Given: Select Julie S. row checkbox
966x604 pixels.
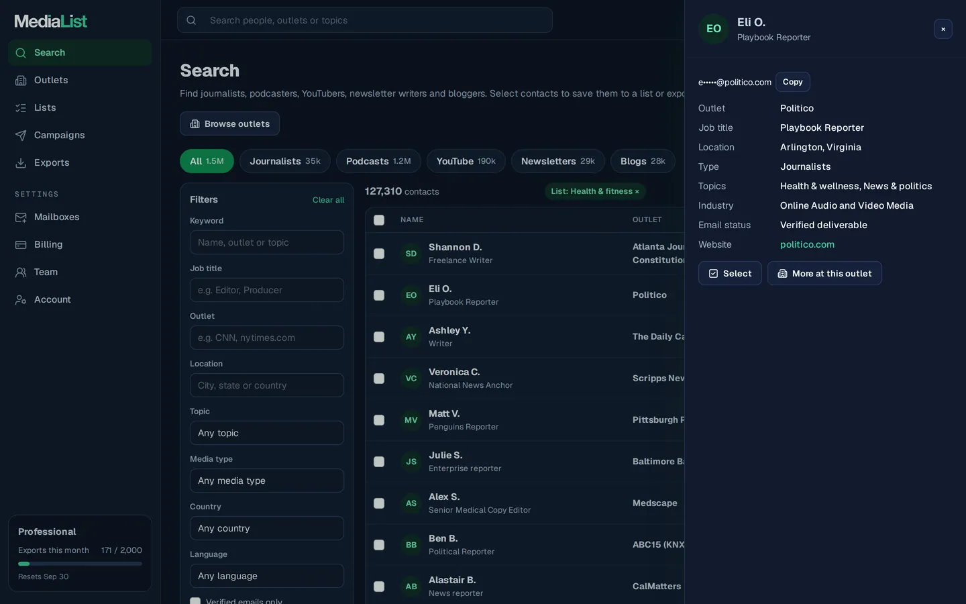Looking at the screenshot, I should 379,462.
